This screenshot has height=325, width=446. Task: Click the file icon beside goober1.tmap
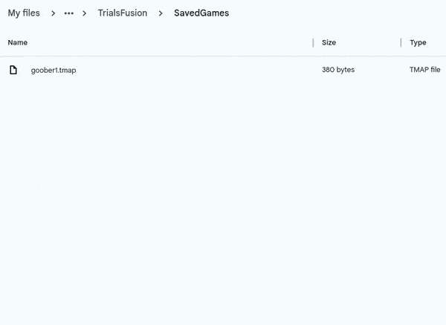[x=13, y=70]
